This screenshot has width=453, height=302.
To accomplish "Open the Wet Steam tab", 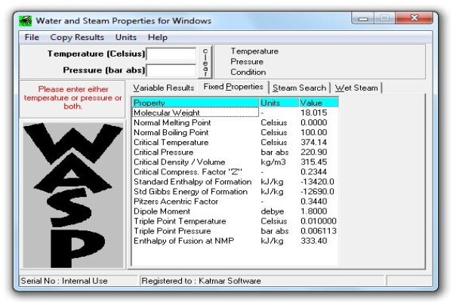I will pyautogui.click(x=356, y=88).
